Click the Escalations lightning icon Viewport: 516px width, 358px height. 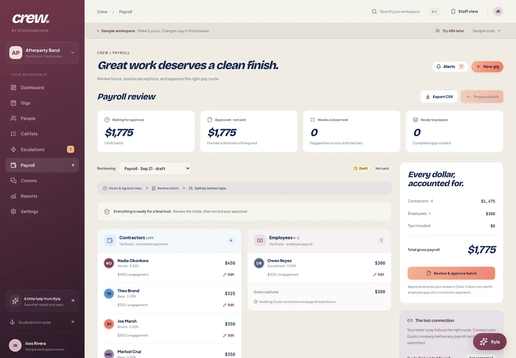[13, 150]
